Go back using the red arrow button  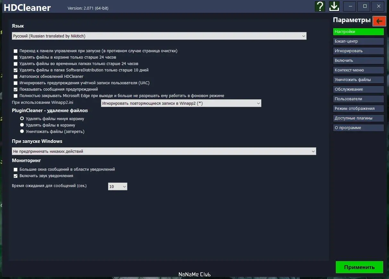tap(379, 21)
